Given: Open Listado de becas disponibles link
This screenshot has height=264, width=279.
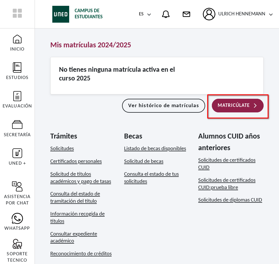Looking at the screenshot, I should click(x=155, y=148).
